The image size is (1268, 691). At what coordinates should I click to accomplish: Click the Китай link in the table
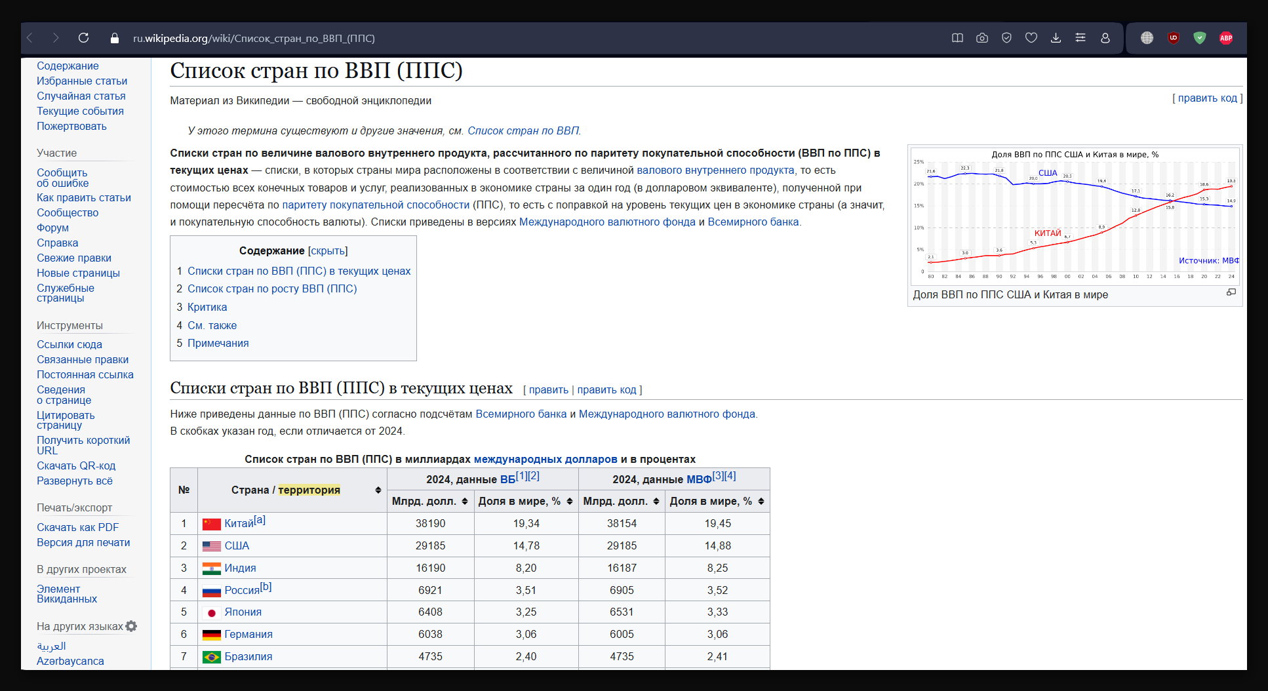coord(238,524)
